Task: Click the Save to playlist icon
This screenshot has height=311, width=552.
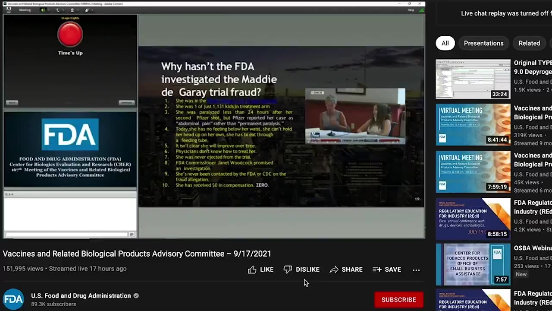Action: coord(377,270)
